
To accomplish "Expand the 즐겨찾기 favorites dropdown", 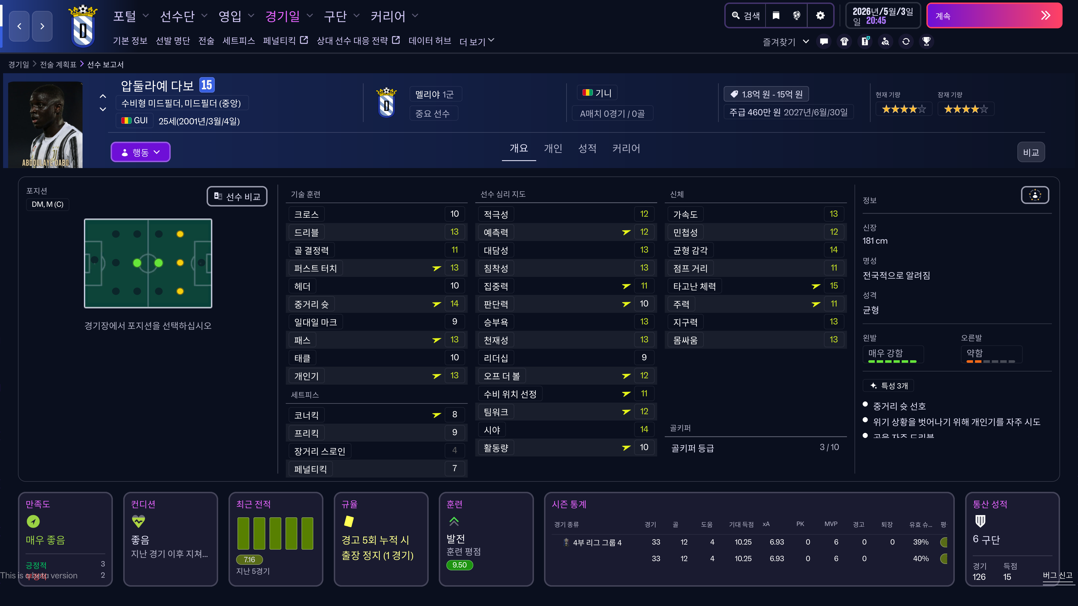I will 785,42.
